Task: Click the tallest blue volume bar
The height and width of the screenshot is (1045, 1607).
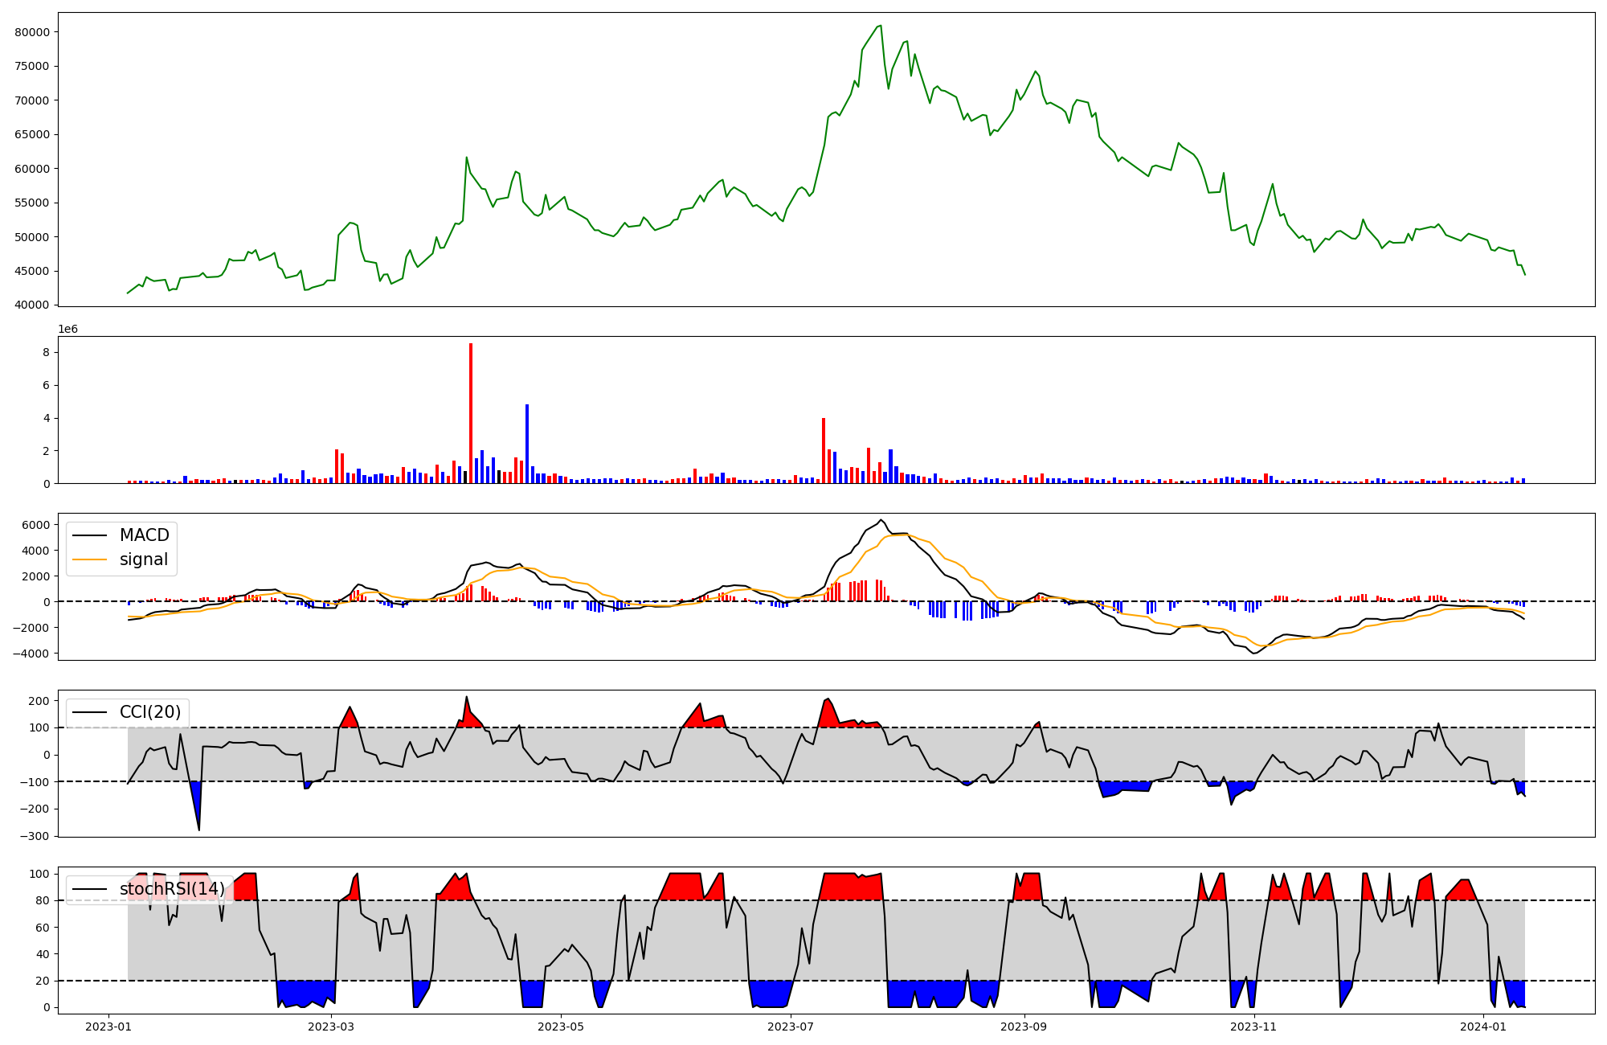Action: pyautogui.click(x=527, y=444)
